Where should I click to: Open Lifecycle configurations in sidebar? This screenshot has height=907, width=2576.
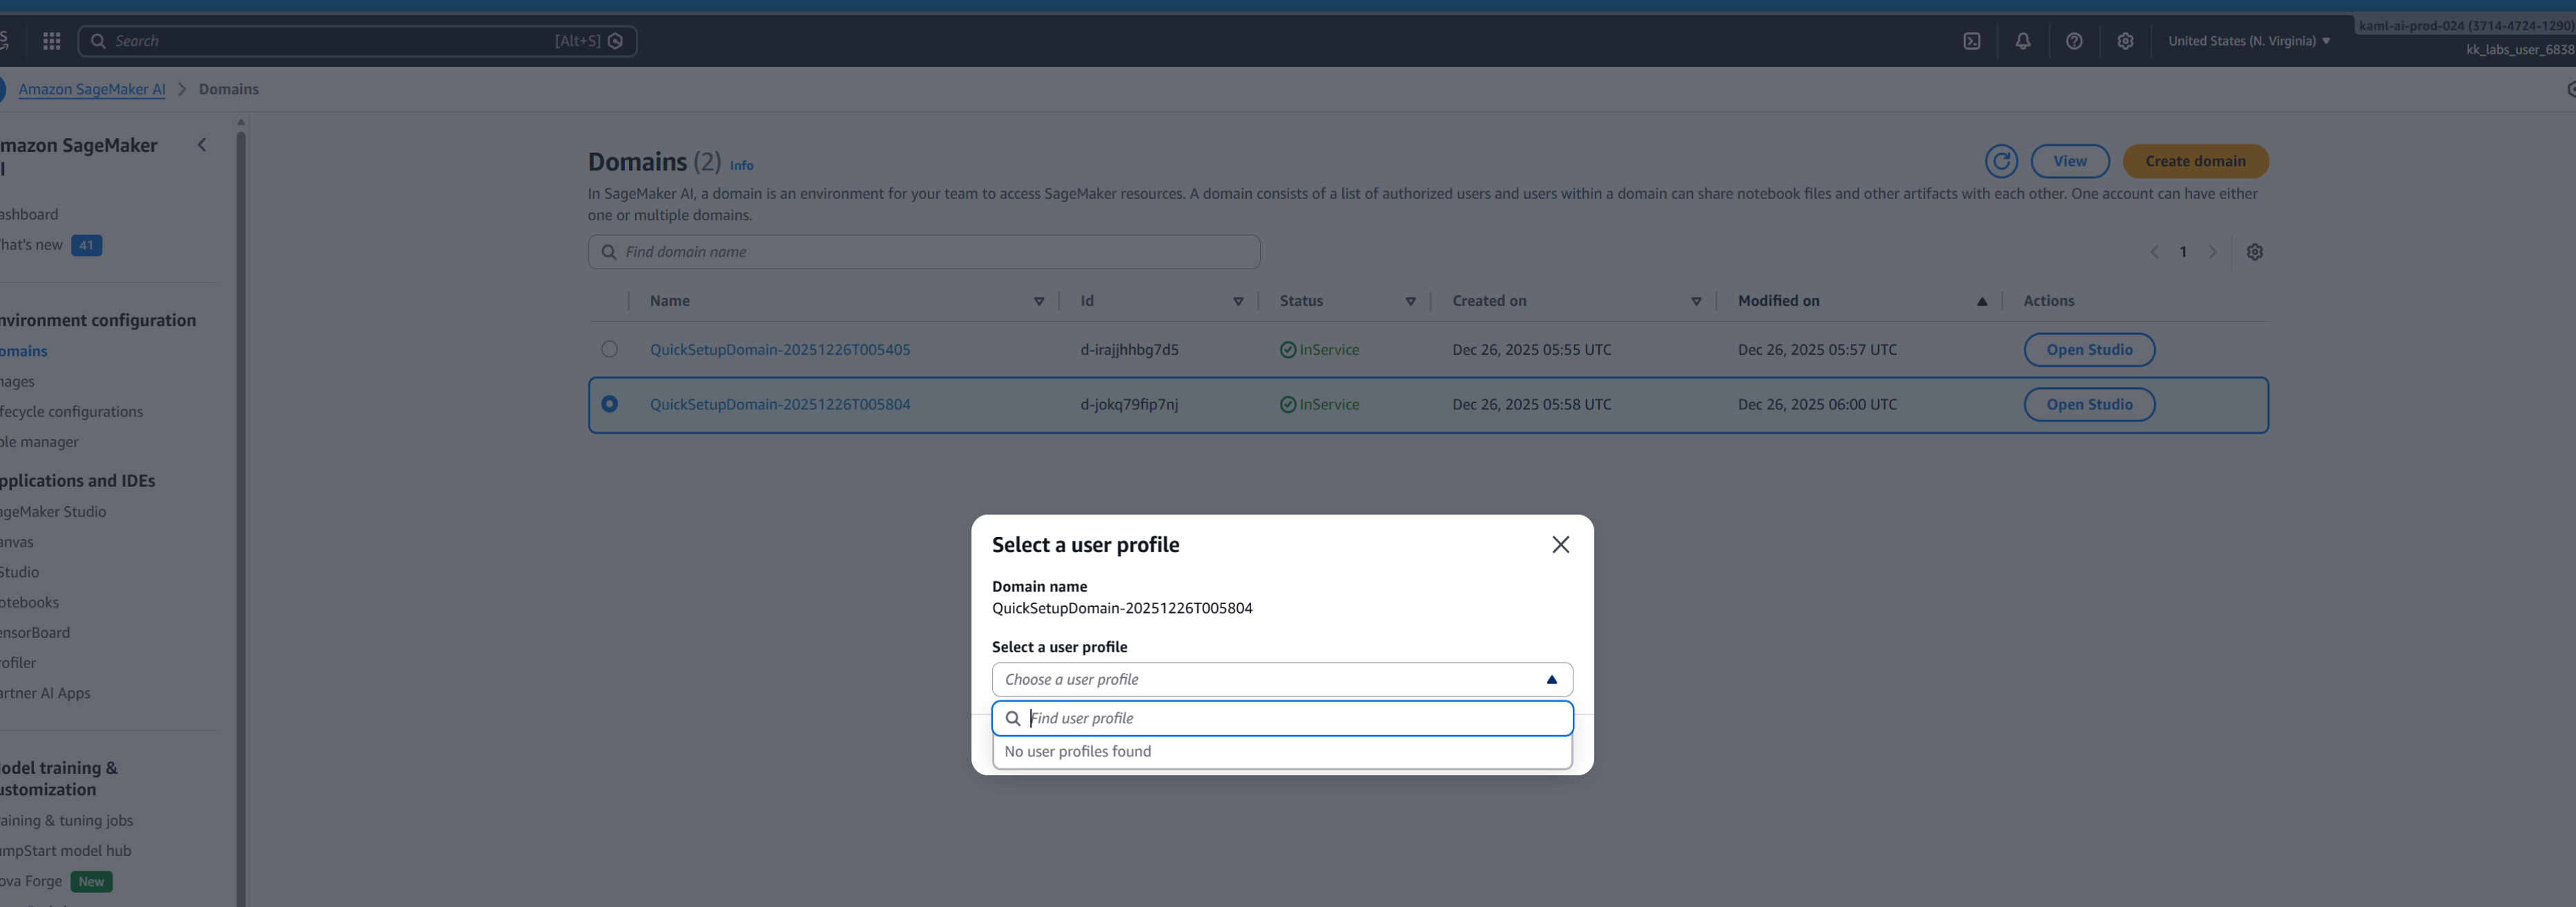click(71, 411)
